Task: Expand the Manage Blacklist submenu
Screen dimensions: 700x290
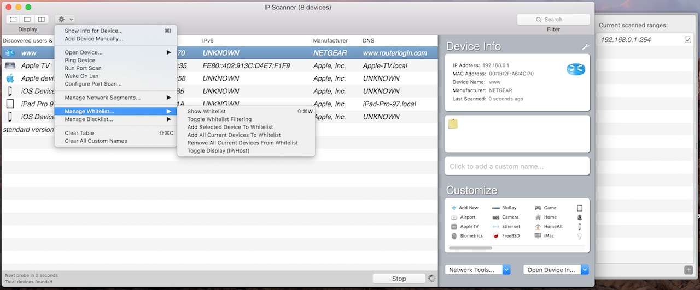Action: tap(115, 119)
